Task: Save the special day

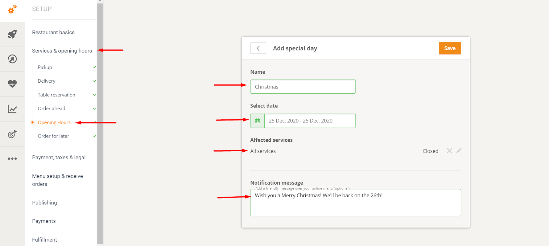Action: click(450, 48)
